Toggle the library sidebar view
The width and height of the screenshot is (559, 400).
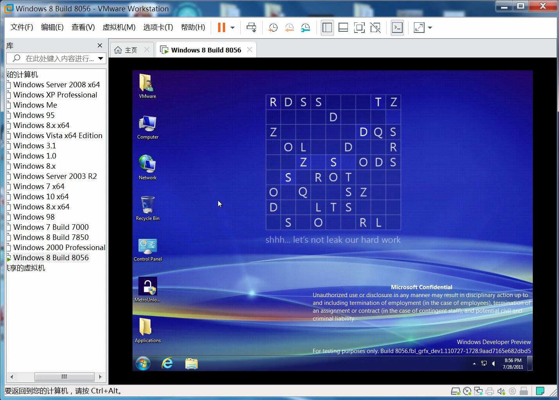pyautogui.click(x=327, y=27)
